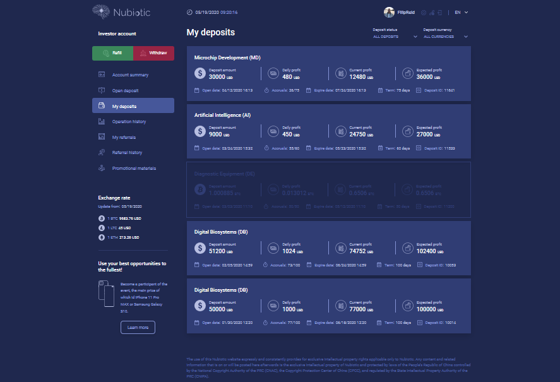Click the Daily profit icon showing 1024 USD

[273, 248]
